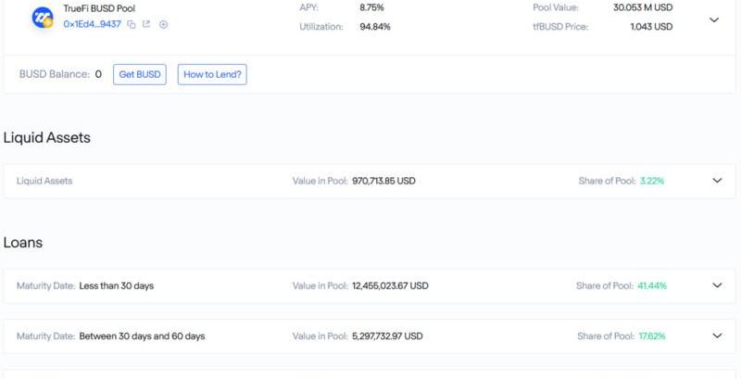Click the add token plus icon
741x379 pixels.
click(163, 24)
